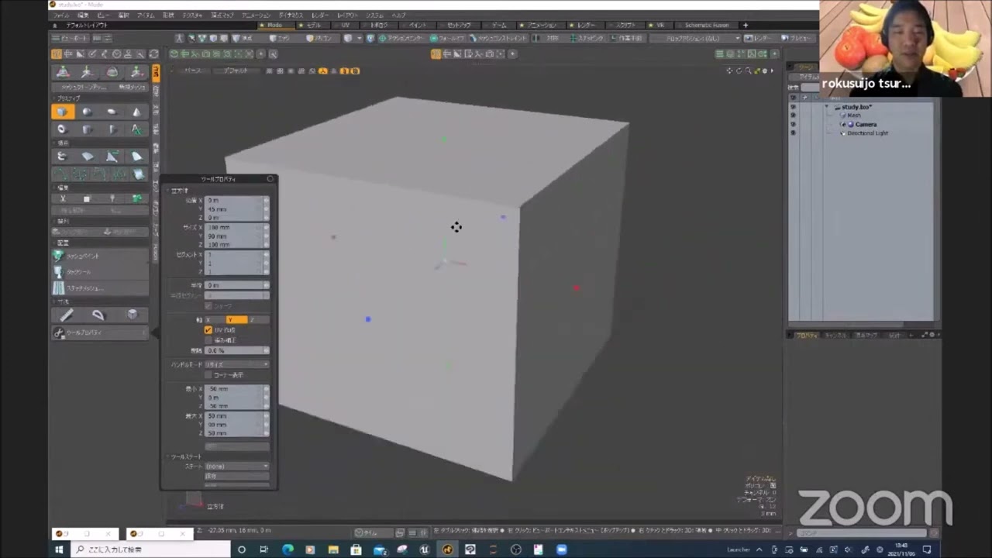Screen dimensions: 992x558
Task: Switch to the Schematic Fusion tab
Action: tap(706, 25)
